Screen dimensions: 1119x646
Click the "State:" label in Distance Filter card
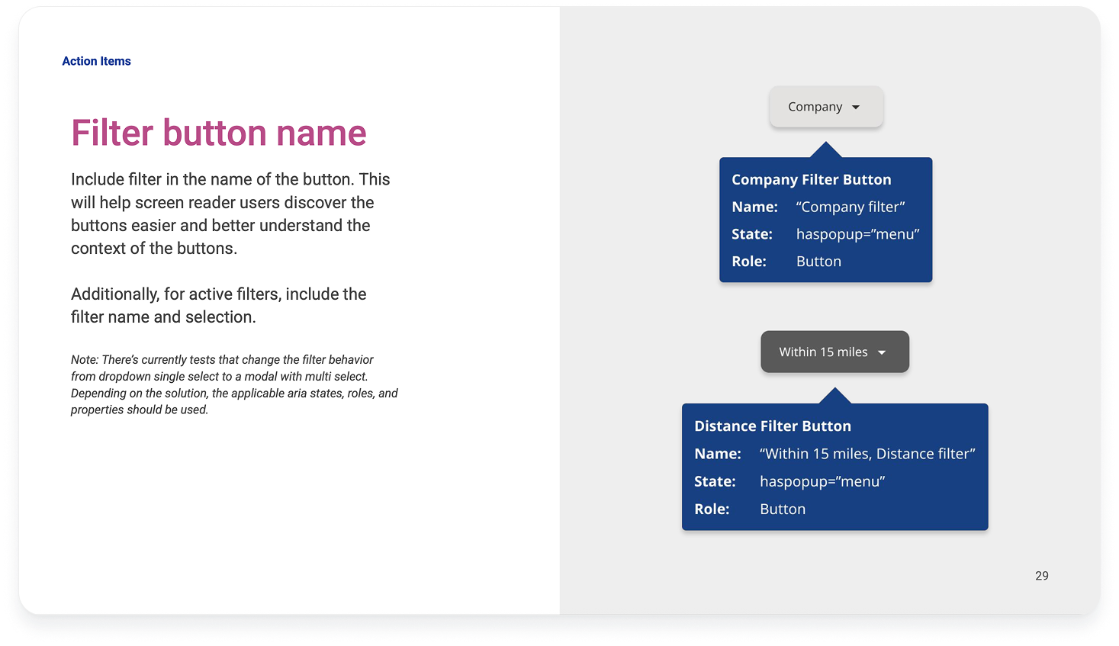(715, 481)
